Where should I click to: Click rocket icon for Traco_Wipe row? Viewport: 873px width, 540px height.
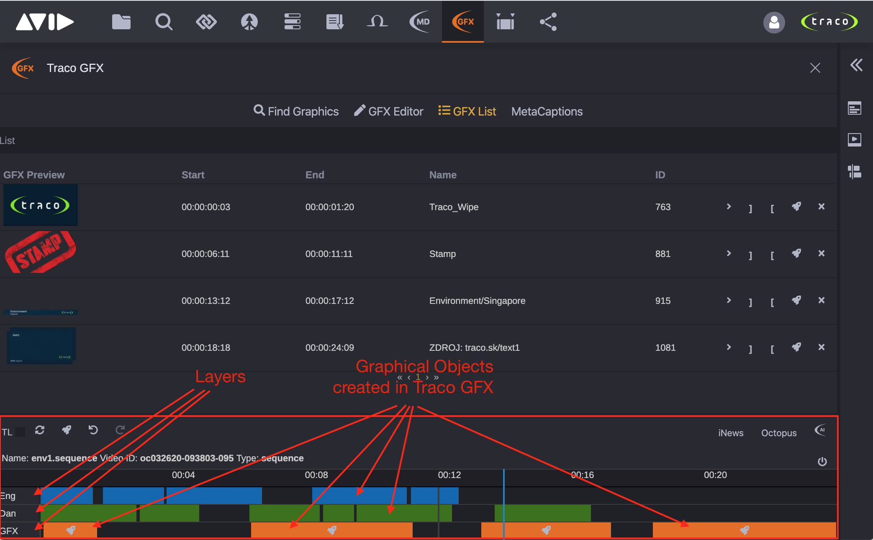796,206
